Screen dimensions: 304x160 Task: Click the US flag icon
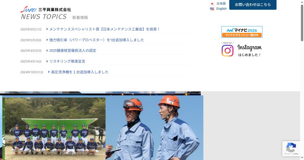(x=212, y=9)
